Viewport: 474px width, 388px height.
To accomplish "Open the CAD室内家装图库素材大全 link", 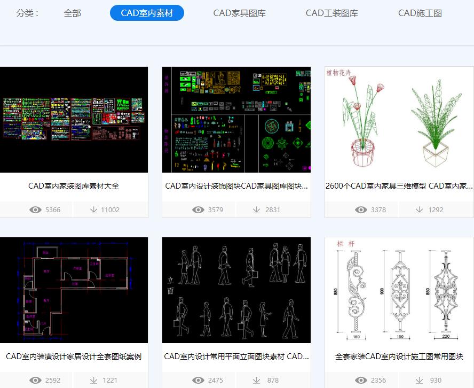I will point(74,186).
